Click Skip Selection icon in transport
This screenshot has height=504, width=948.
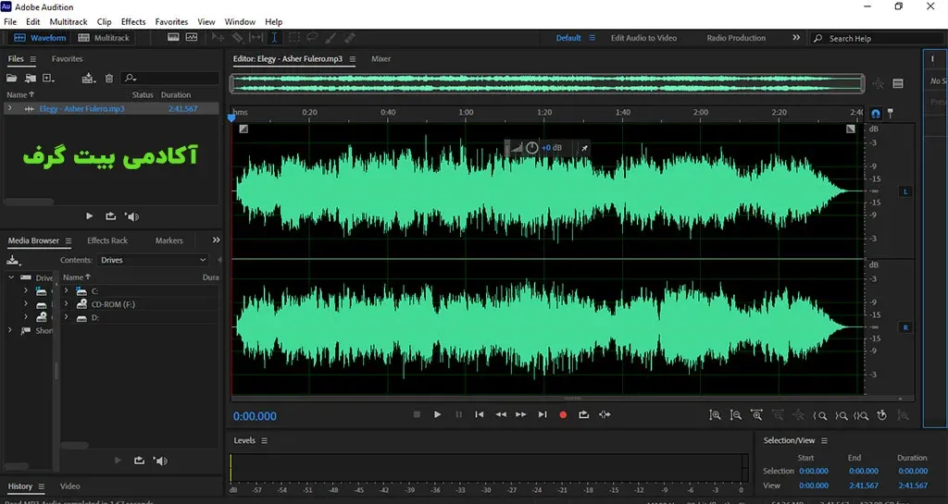605,414
